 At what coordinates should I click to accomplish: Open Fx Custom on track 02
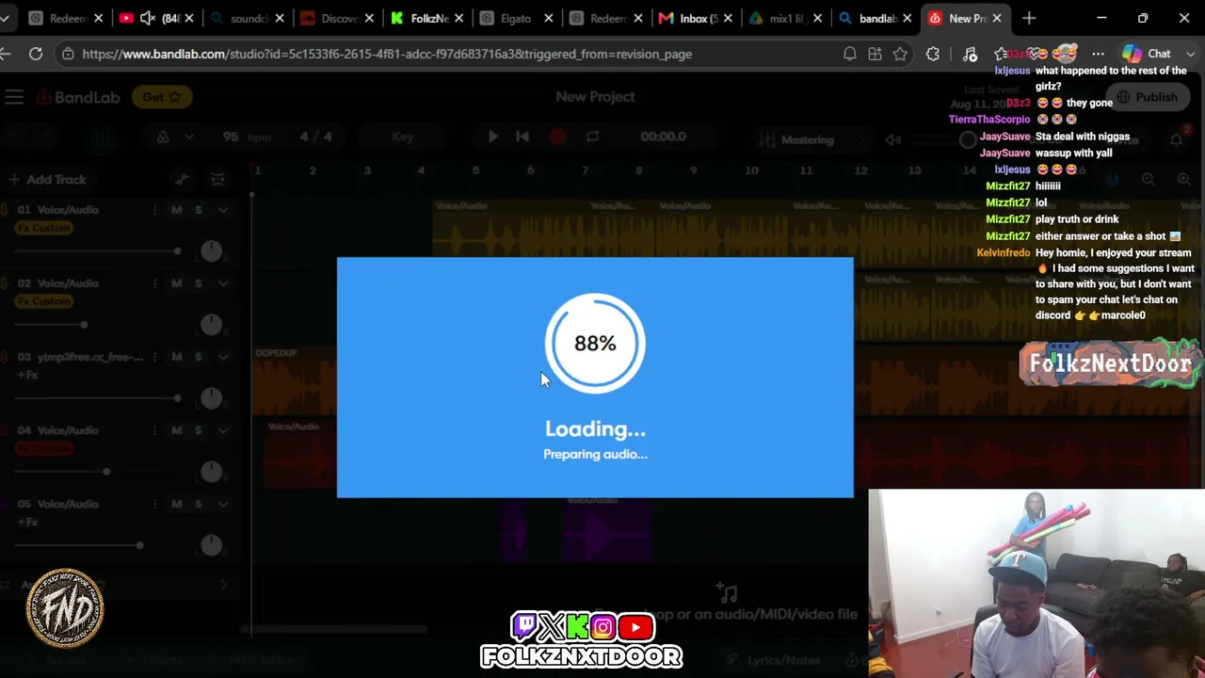[x=44, y=301]
